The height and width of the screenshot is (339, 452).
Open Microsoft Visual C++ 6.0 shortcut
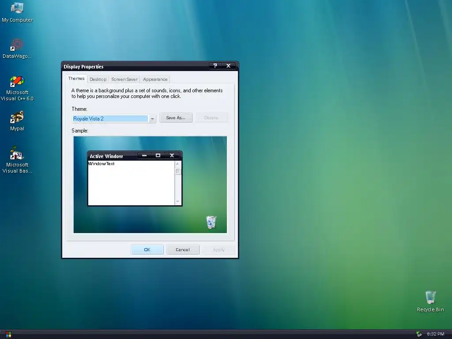click(17, 88)
